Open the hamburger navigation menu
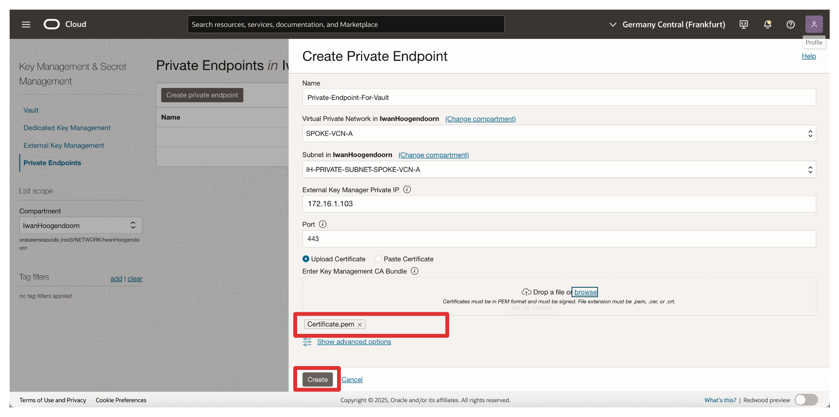 (26, 25)
